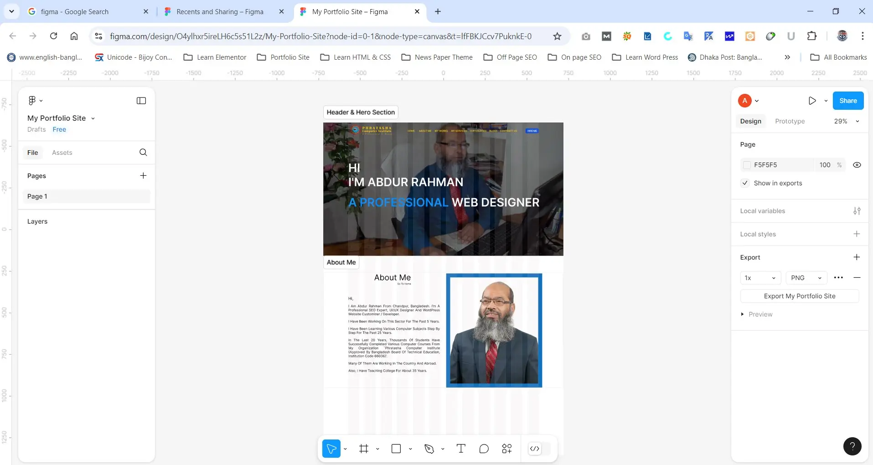Collapse the left sidebar panel
Viewport: 873px width, 465px height.
pyautogui.click(x=141, y=100)
